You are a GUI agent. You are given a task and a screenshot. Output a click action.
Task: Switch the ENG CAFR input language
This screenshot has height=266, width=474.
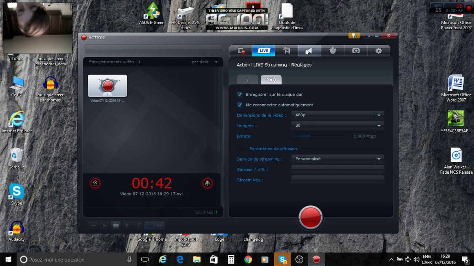(427, 260)
